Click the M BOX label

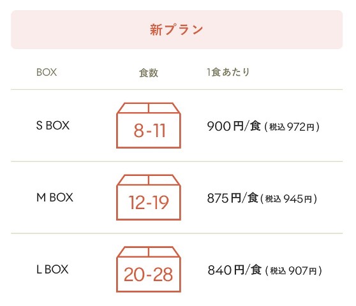[55, 198]
